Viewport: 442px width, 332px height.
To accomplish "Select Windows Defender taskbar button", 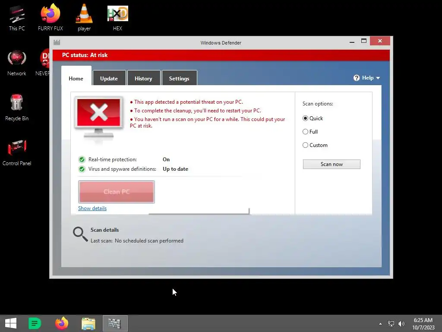I will [115, 323].
